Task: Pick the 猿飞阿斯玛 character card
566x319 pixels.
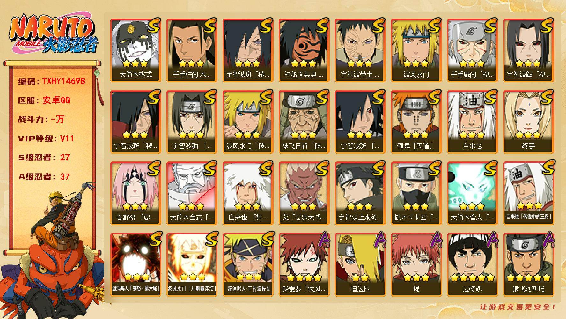Action: pos(528,264)
